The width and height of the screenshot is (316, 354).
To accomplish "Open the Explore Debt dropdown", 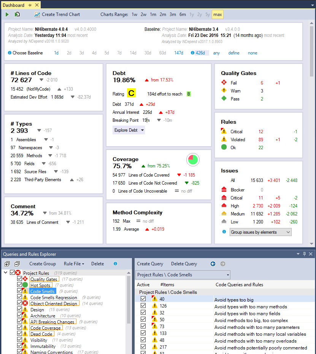I will pyautogui.click(x=129, y=130).
